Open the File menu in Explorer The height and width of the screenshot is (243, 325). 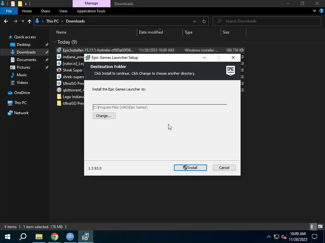9,11
